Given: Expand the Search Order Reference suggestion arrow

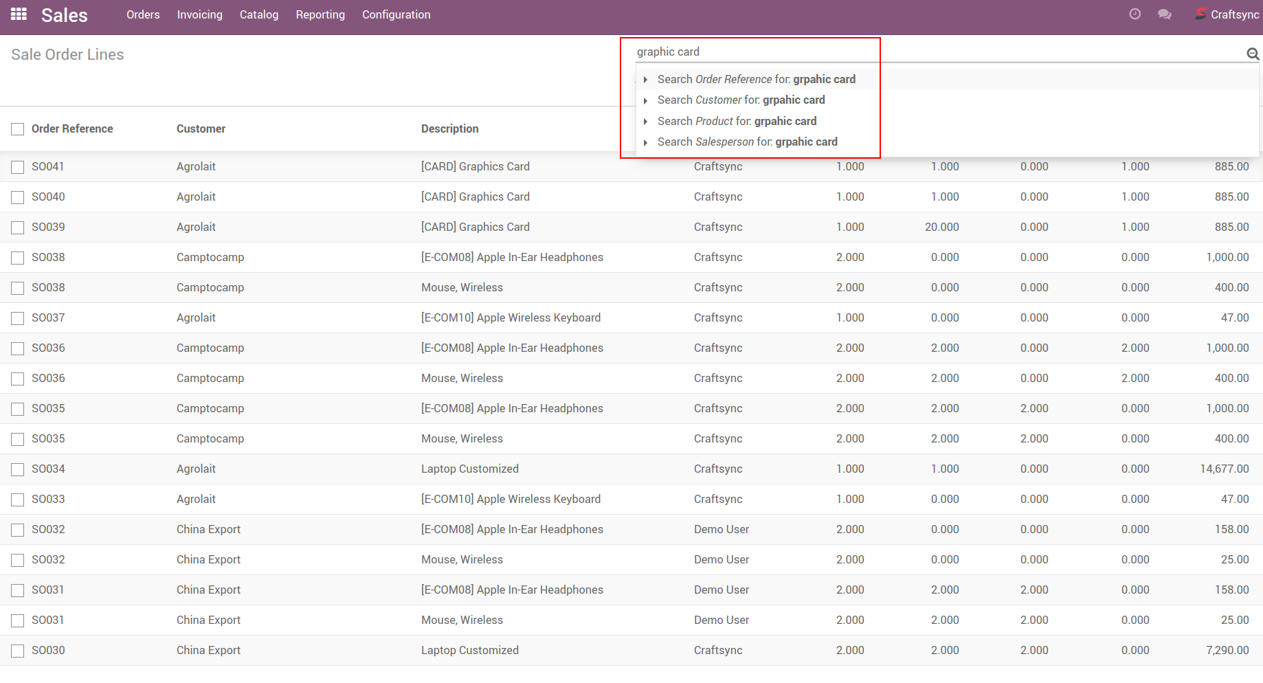Looking at the screenshot, I should pos(645,80).
